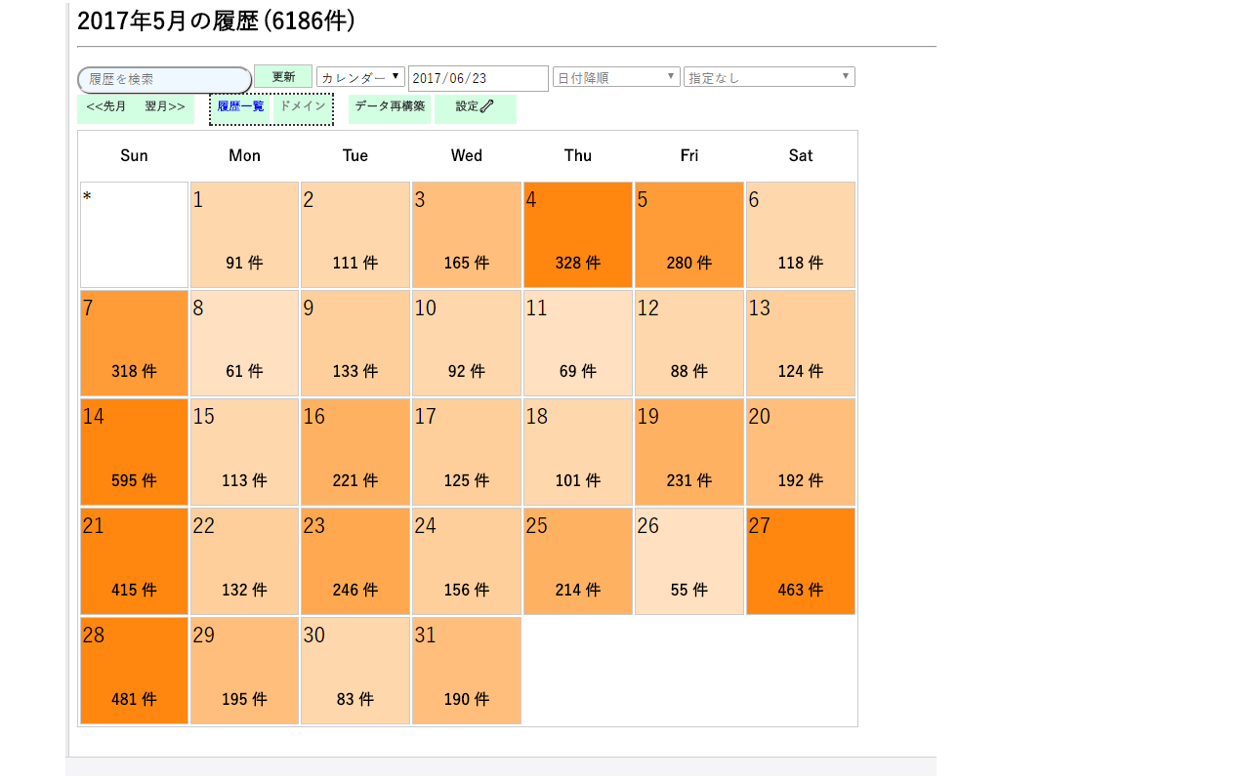Open May 23 cell with 246 件
This screenshot has width=1250, height=781.
click(x=355, y=561)
